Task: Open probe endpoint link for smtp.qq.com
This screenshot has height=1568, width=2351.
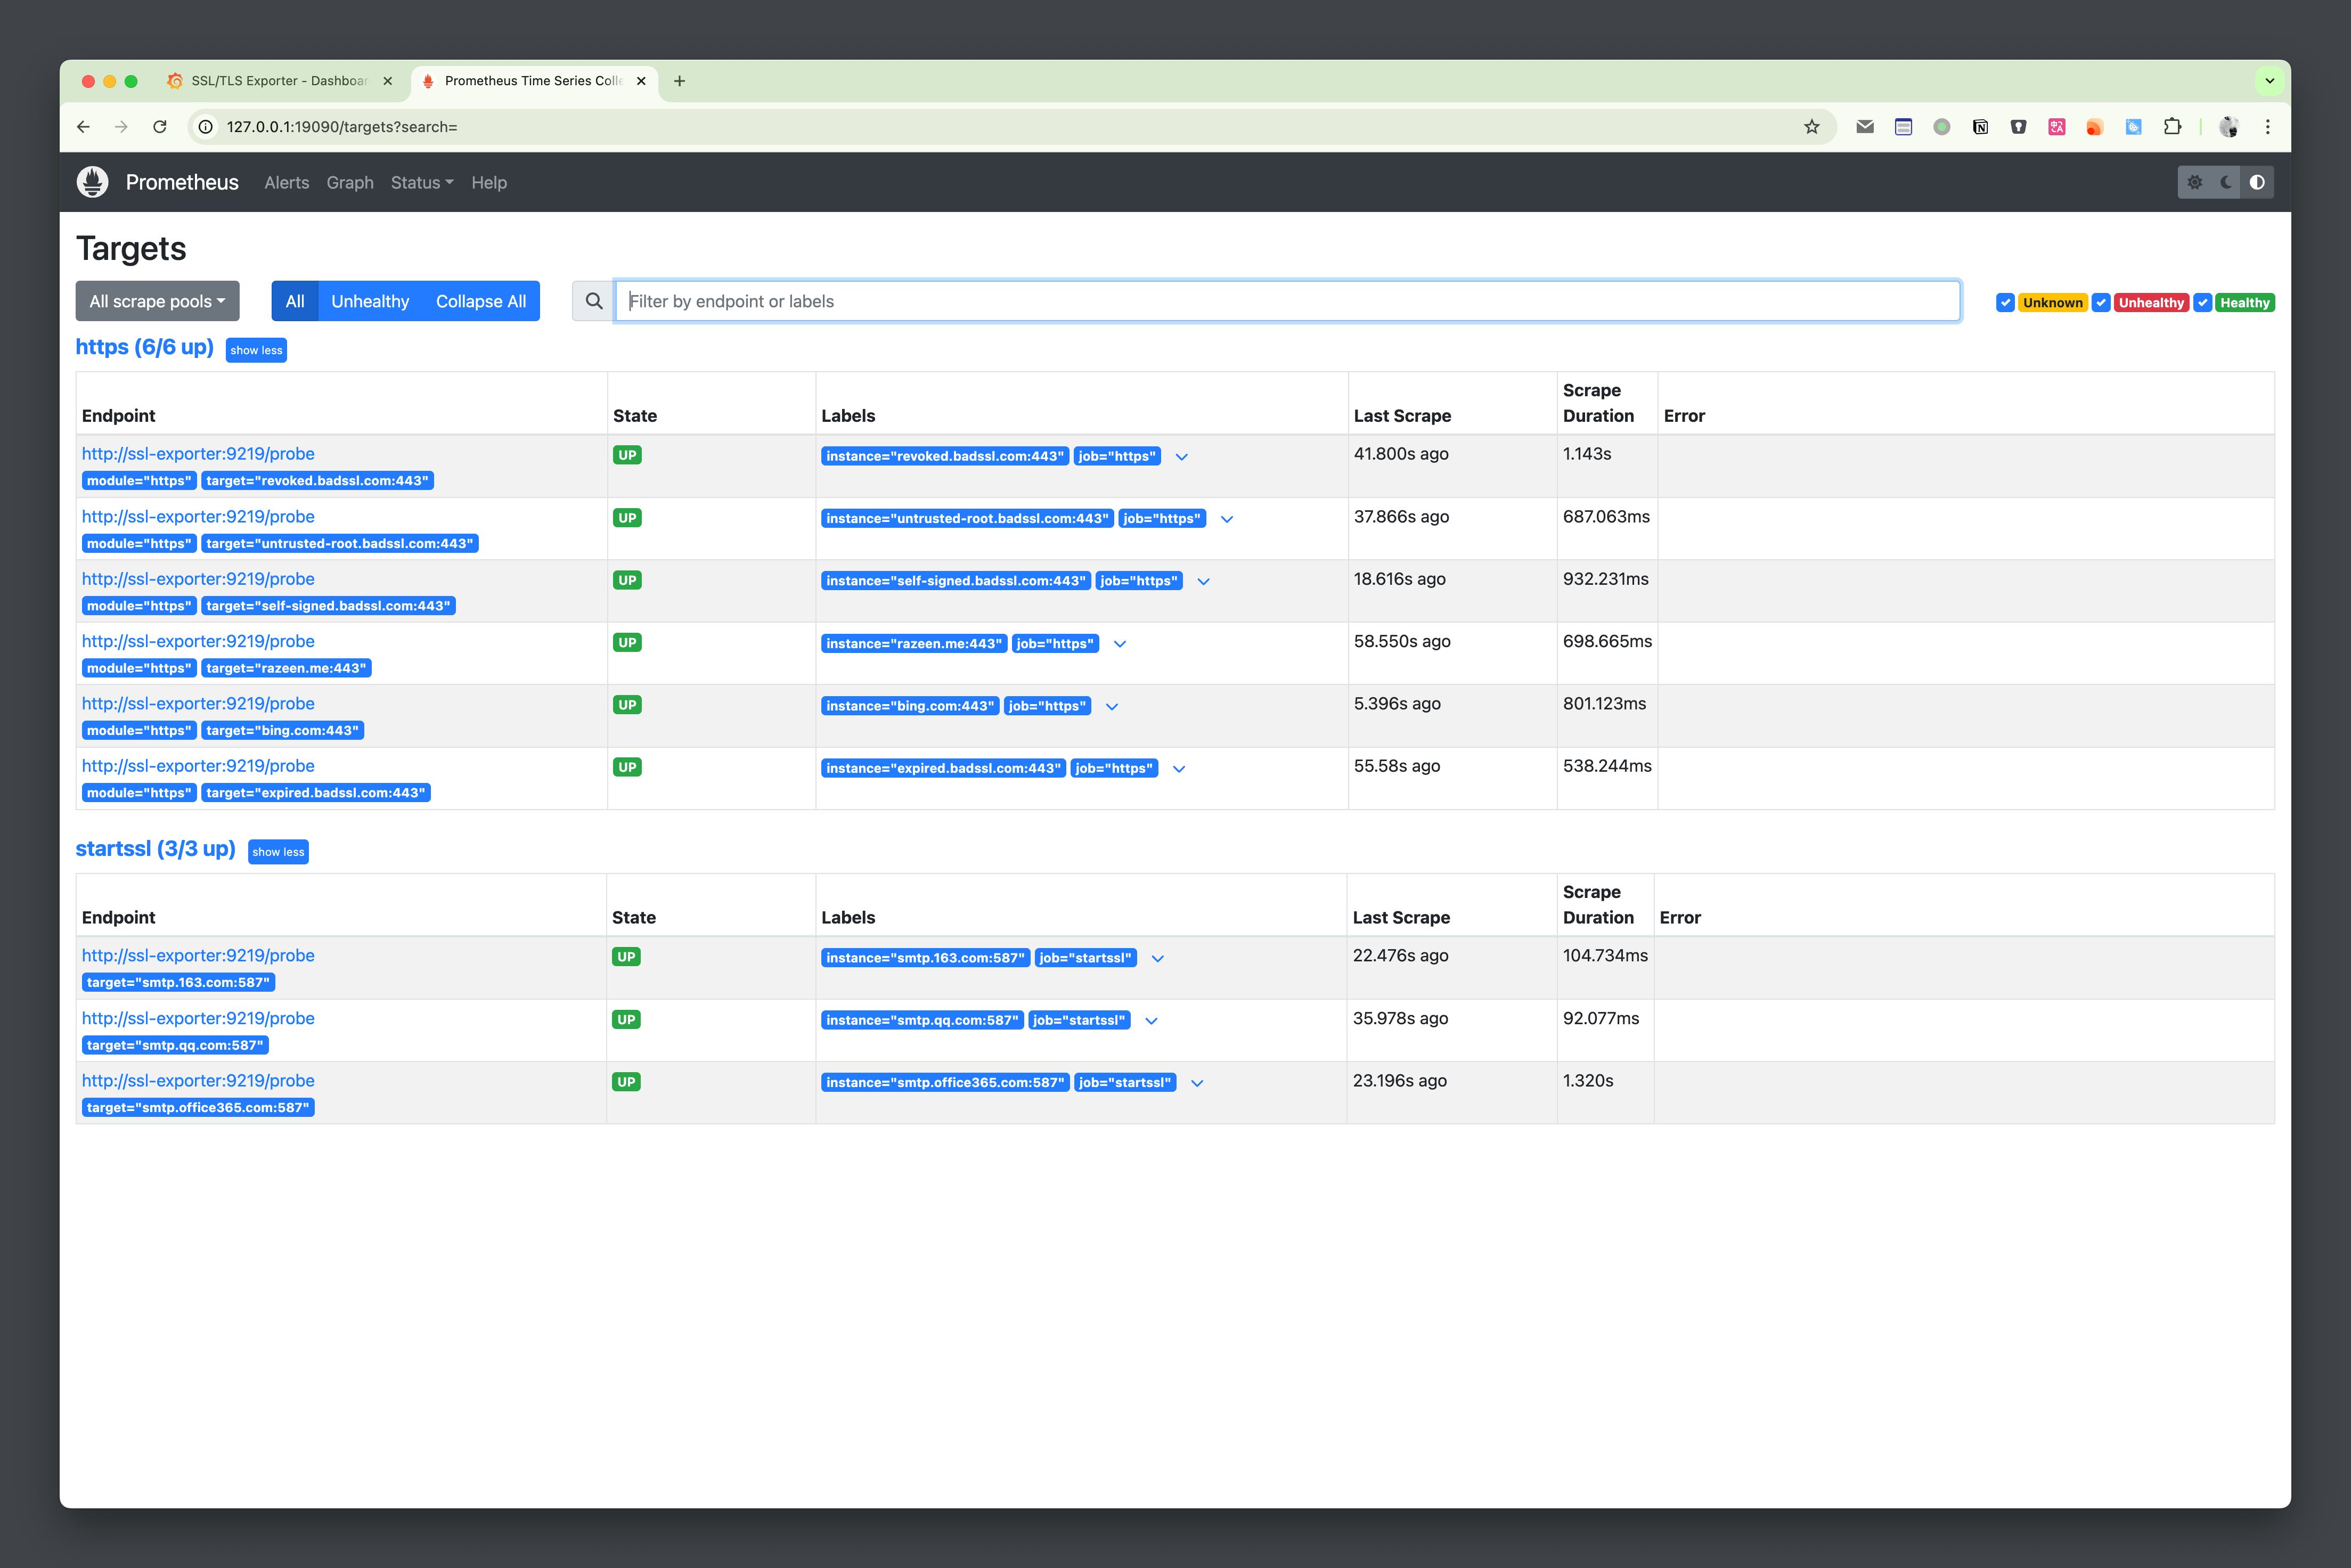Action: tap(198, 1018)
